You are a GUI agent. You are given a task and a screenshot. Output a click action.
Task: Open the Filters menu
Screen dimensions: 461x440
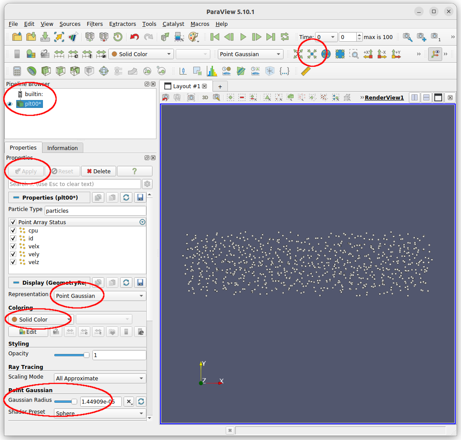click(x=95, y=24)
